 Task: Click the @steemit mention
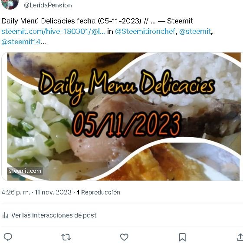195,32
